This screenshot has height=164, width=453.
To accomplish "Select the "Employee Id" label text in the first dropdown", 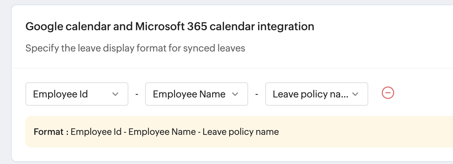I will [x=60, y=94].
